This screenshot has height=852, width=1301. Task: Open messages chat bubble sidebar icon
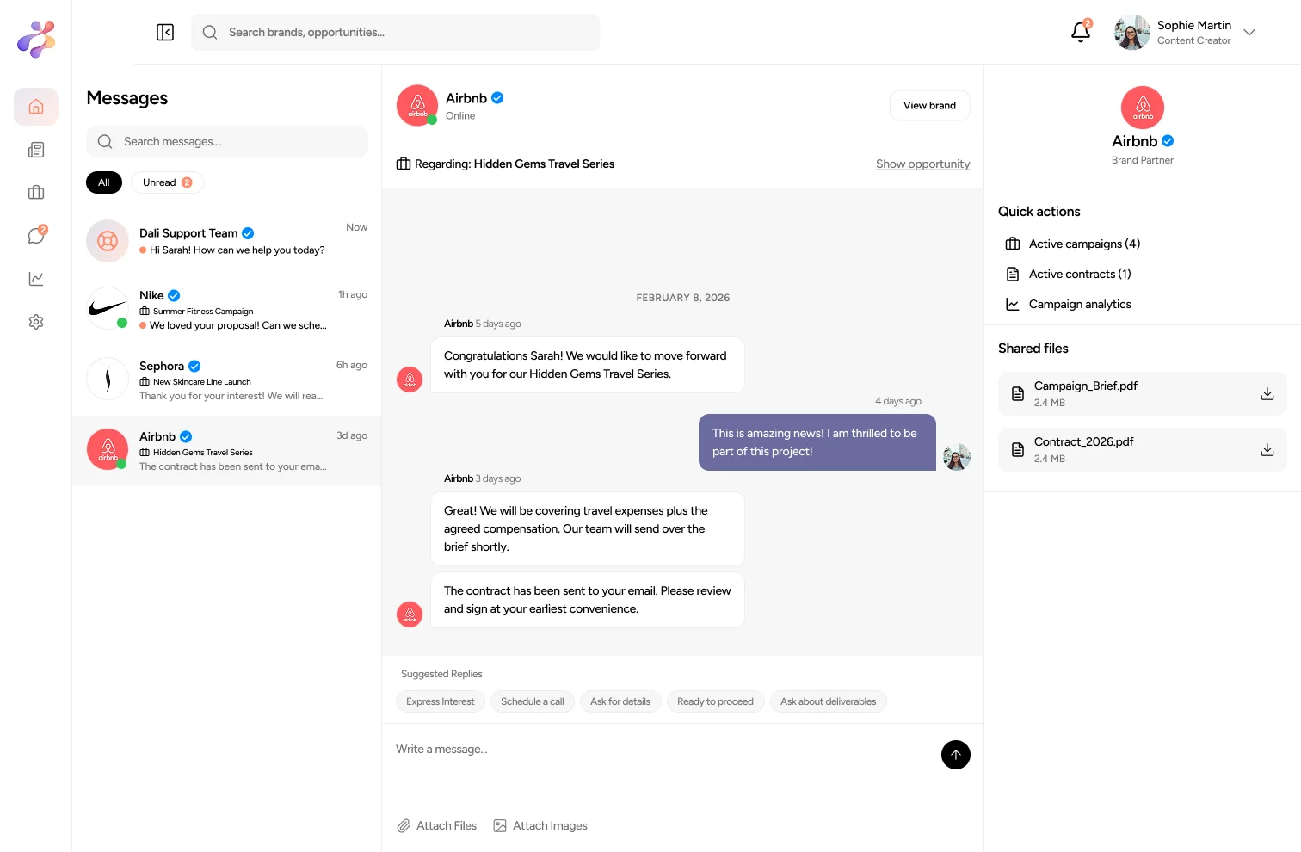pyautogui.click(x=36, y=236)
